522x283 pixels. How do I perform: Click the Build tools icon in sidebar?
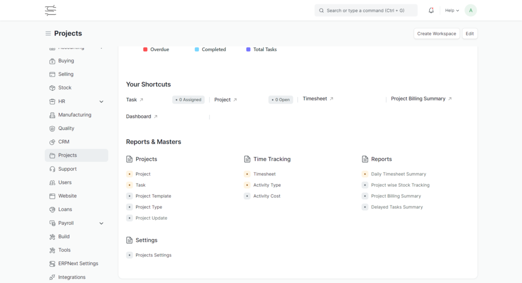point(53,237)
